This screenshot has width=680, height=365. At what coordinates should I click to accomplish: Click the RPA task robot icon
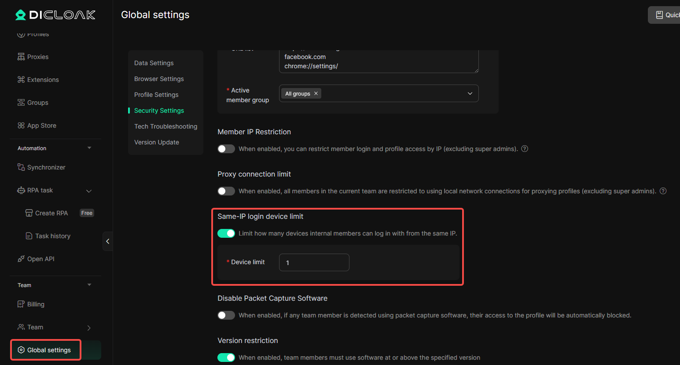click(21, 190)
